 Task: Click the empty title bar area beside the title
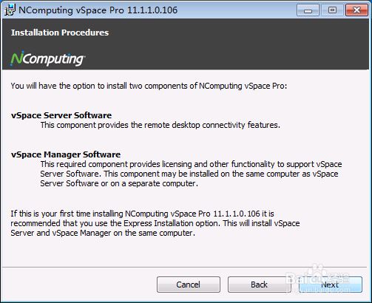(x=237, y=10)
